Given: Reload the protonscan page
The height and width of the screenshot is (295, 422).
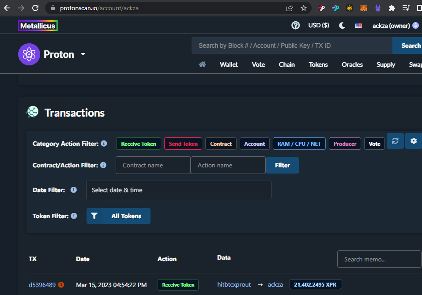Looking at the screenshot, I should click(x=35, y=8).
